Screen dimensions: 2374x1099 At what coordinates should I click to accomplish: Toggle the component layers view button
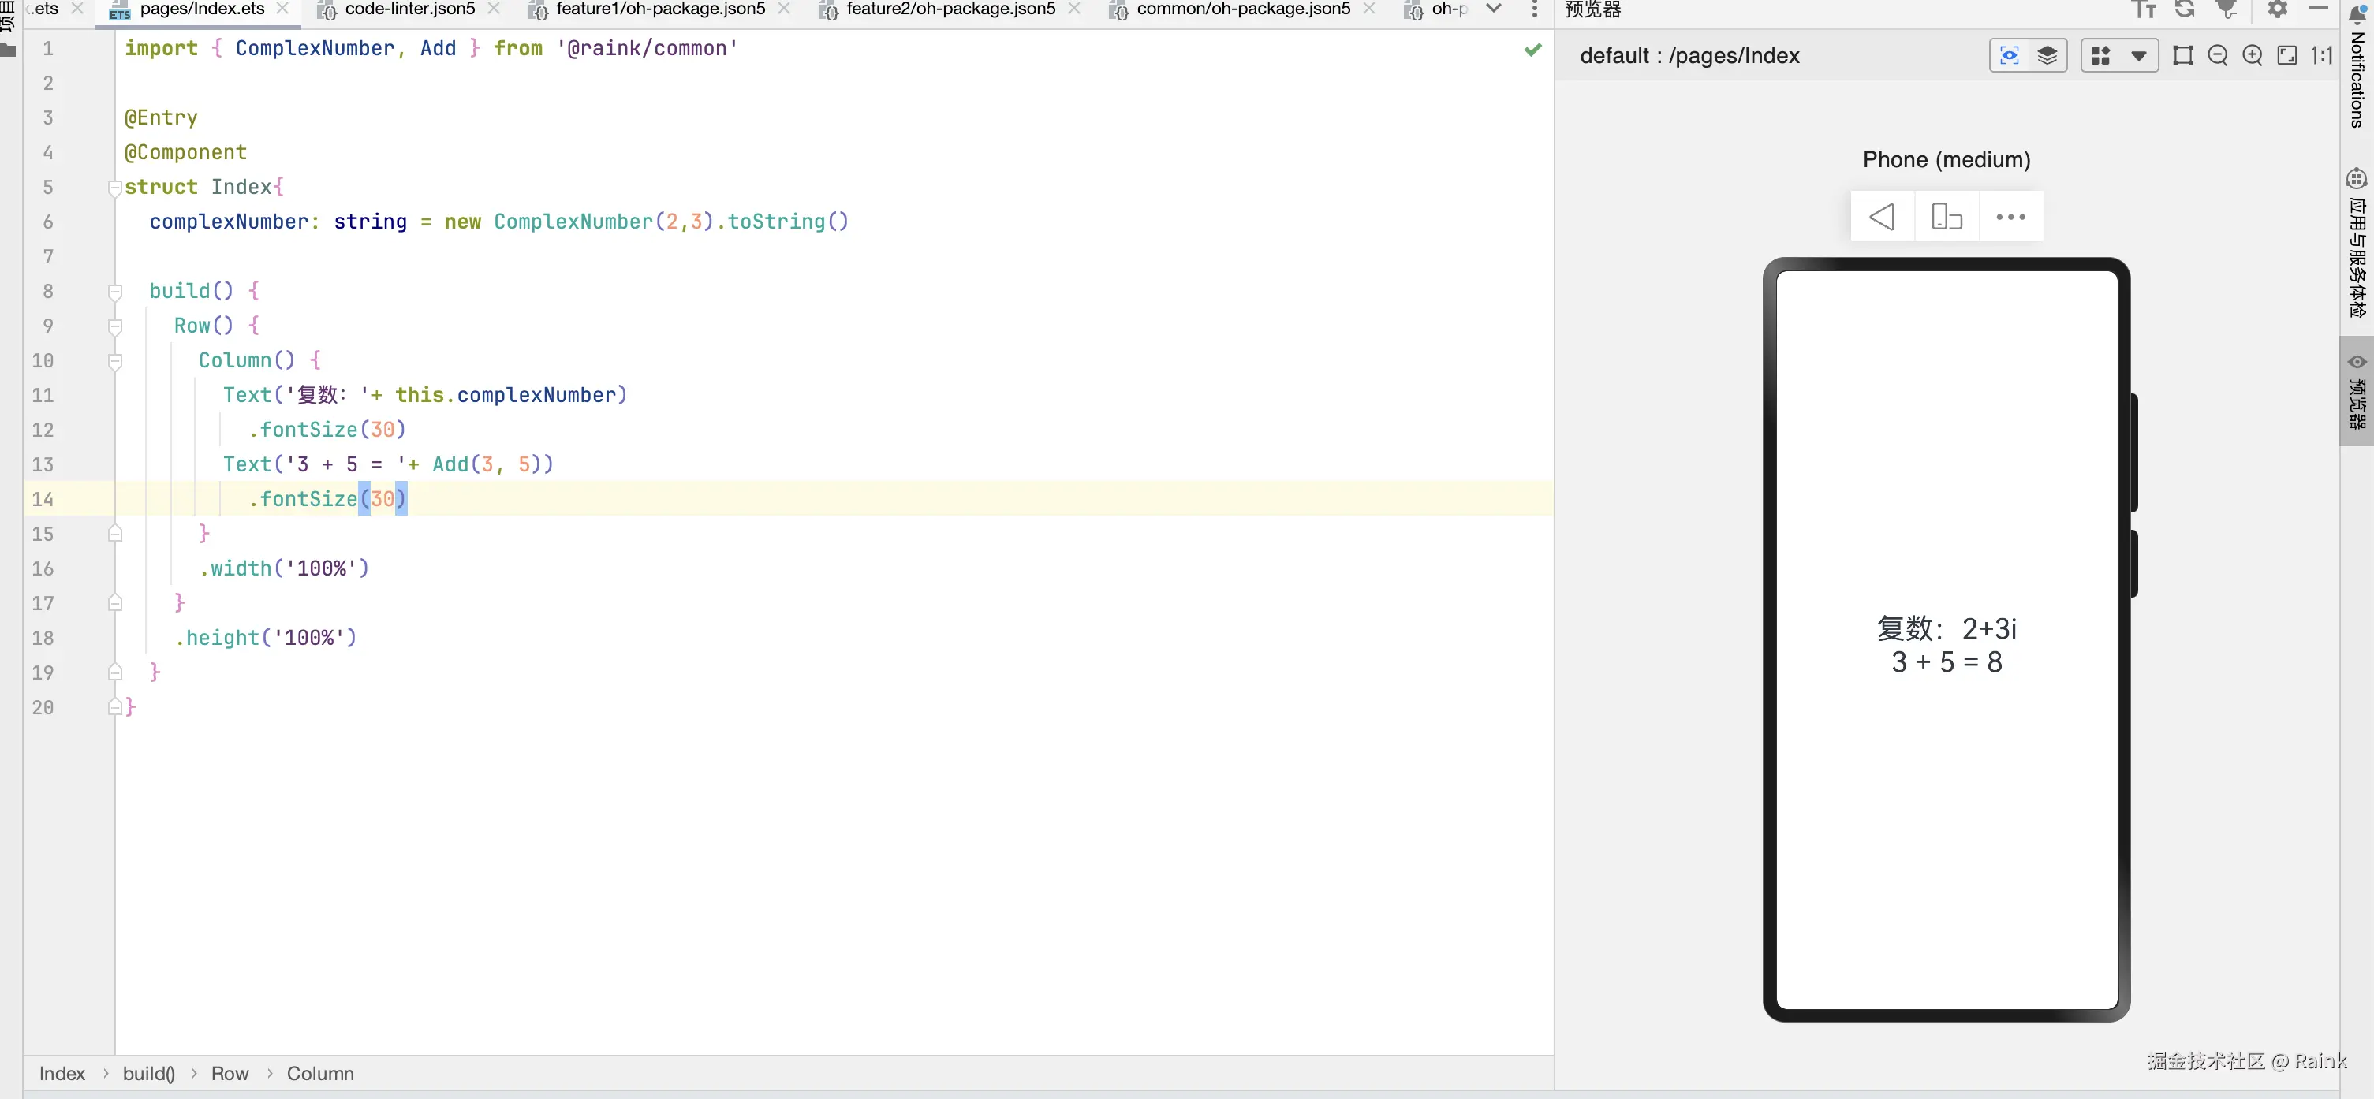(x=2047, y=55)
